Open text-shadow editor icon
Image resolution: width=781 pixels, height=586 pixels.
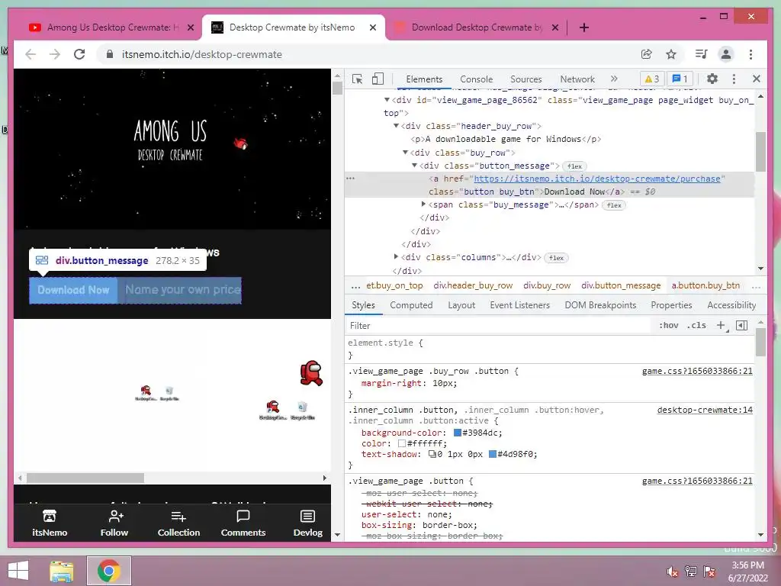[432, 454]
